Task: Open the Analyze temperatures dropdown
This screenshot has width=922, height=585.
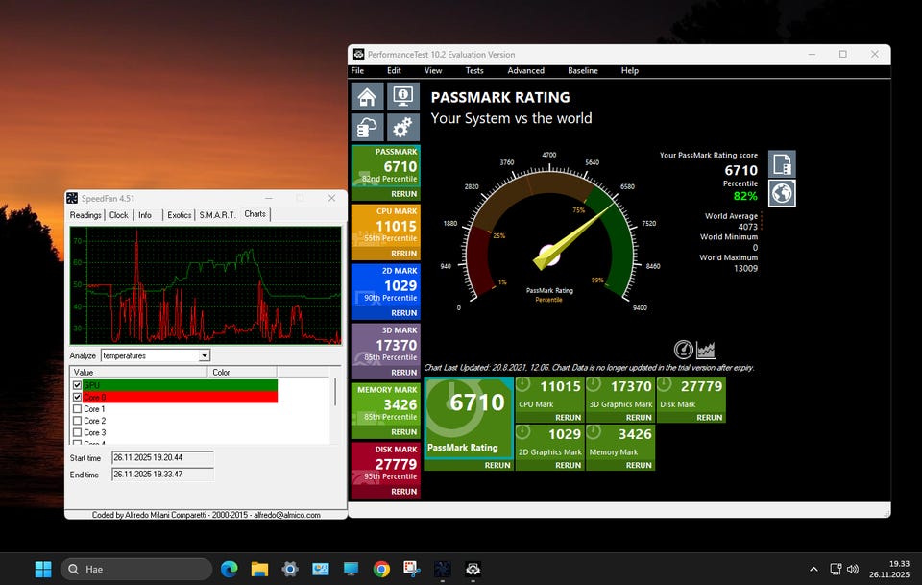Action: pos(204,355)
